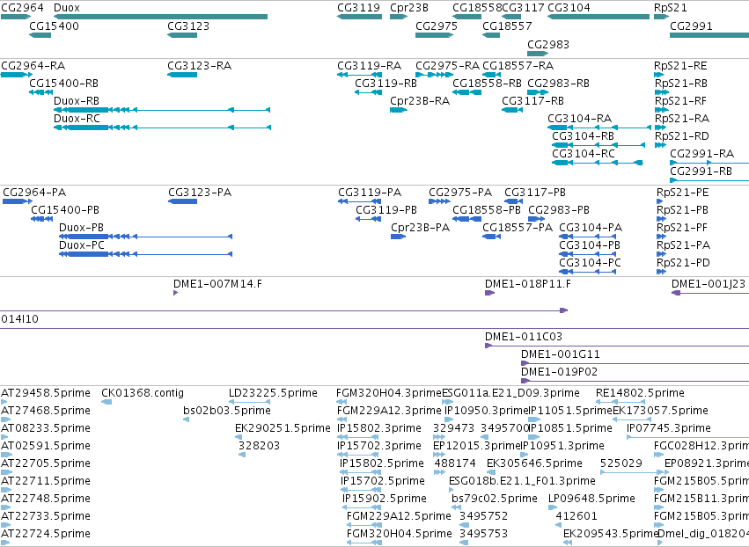
Task: Select the CG15400 gene label
Action: pos(54,26)
